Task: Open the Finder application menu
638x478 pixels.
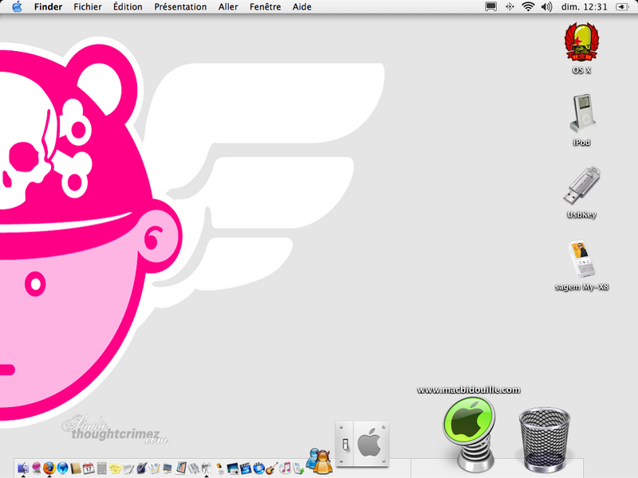Action: [48, 7]
